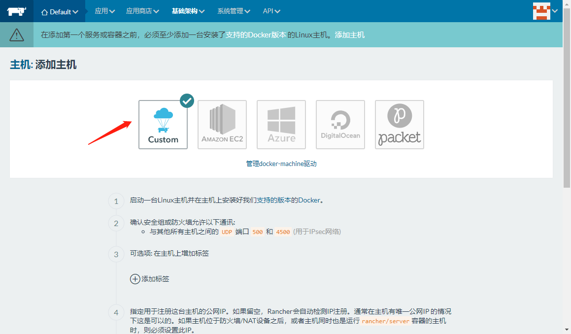
Task: Click the port 4500 value
Action: click(x=283, y=232)
